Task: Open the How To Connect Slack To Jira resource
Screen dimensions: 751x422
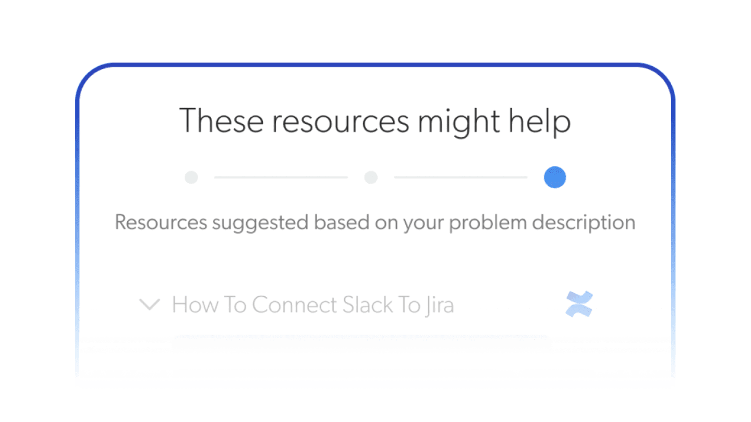Action: (x=312, y=305)
